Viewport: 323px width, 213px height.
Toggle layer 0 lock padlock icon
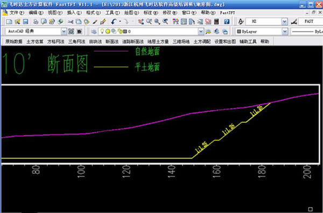click(x=120, y=31)
